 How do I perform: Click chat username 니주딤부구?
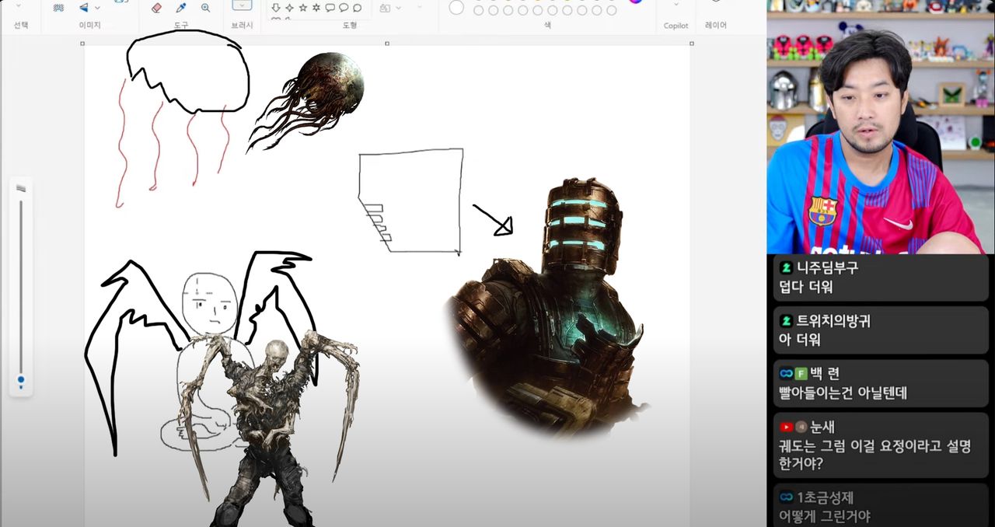click(x=828, y=267)
